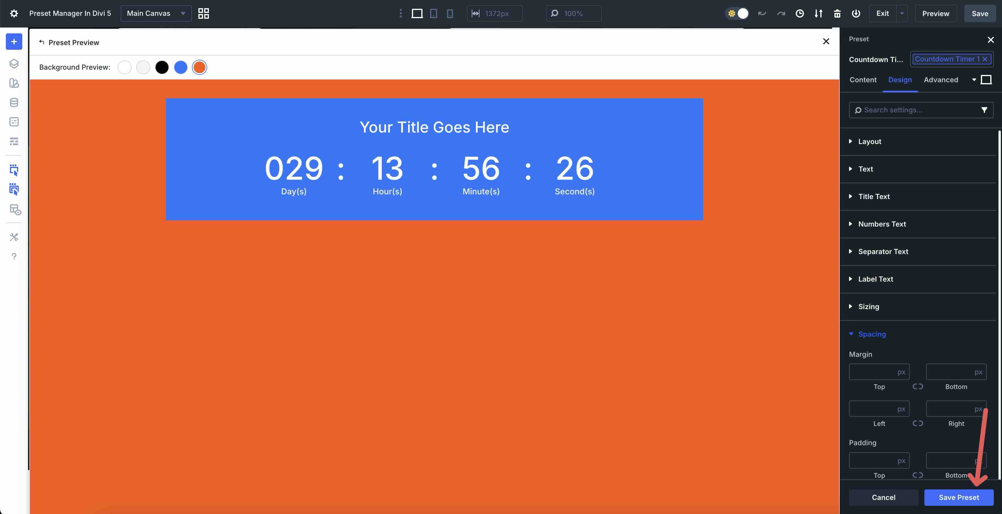The height and width of the screenshot is (514, 1002).
Task: Click the Save Preset button
Action: 958,497
